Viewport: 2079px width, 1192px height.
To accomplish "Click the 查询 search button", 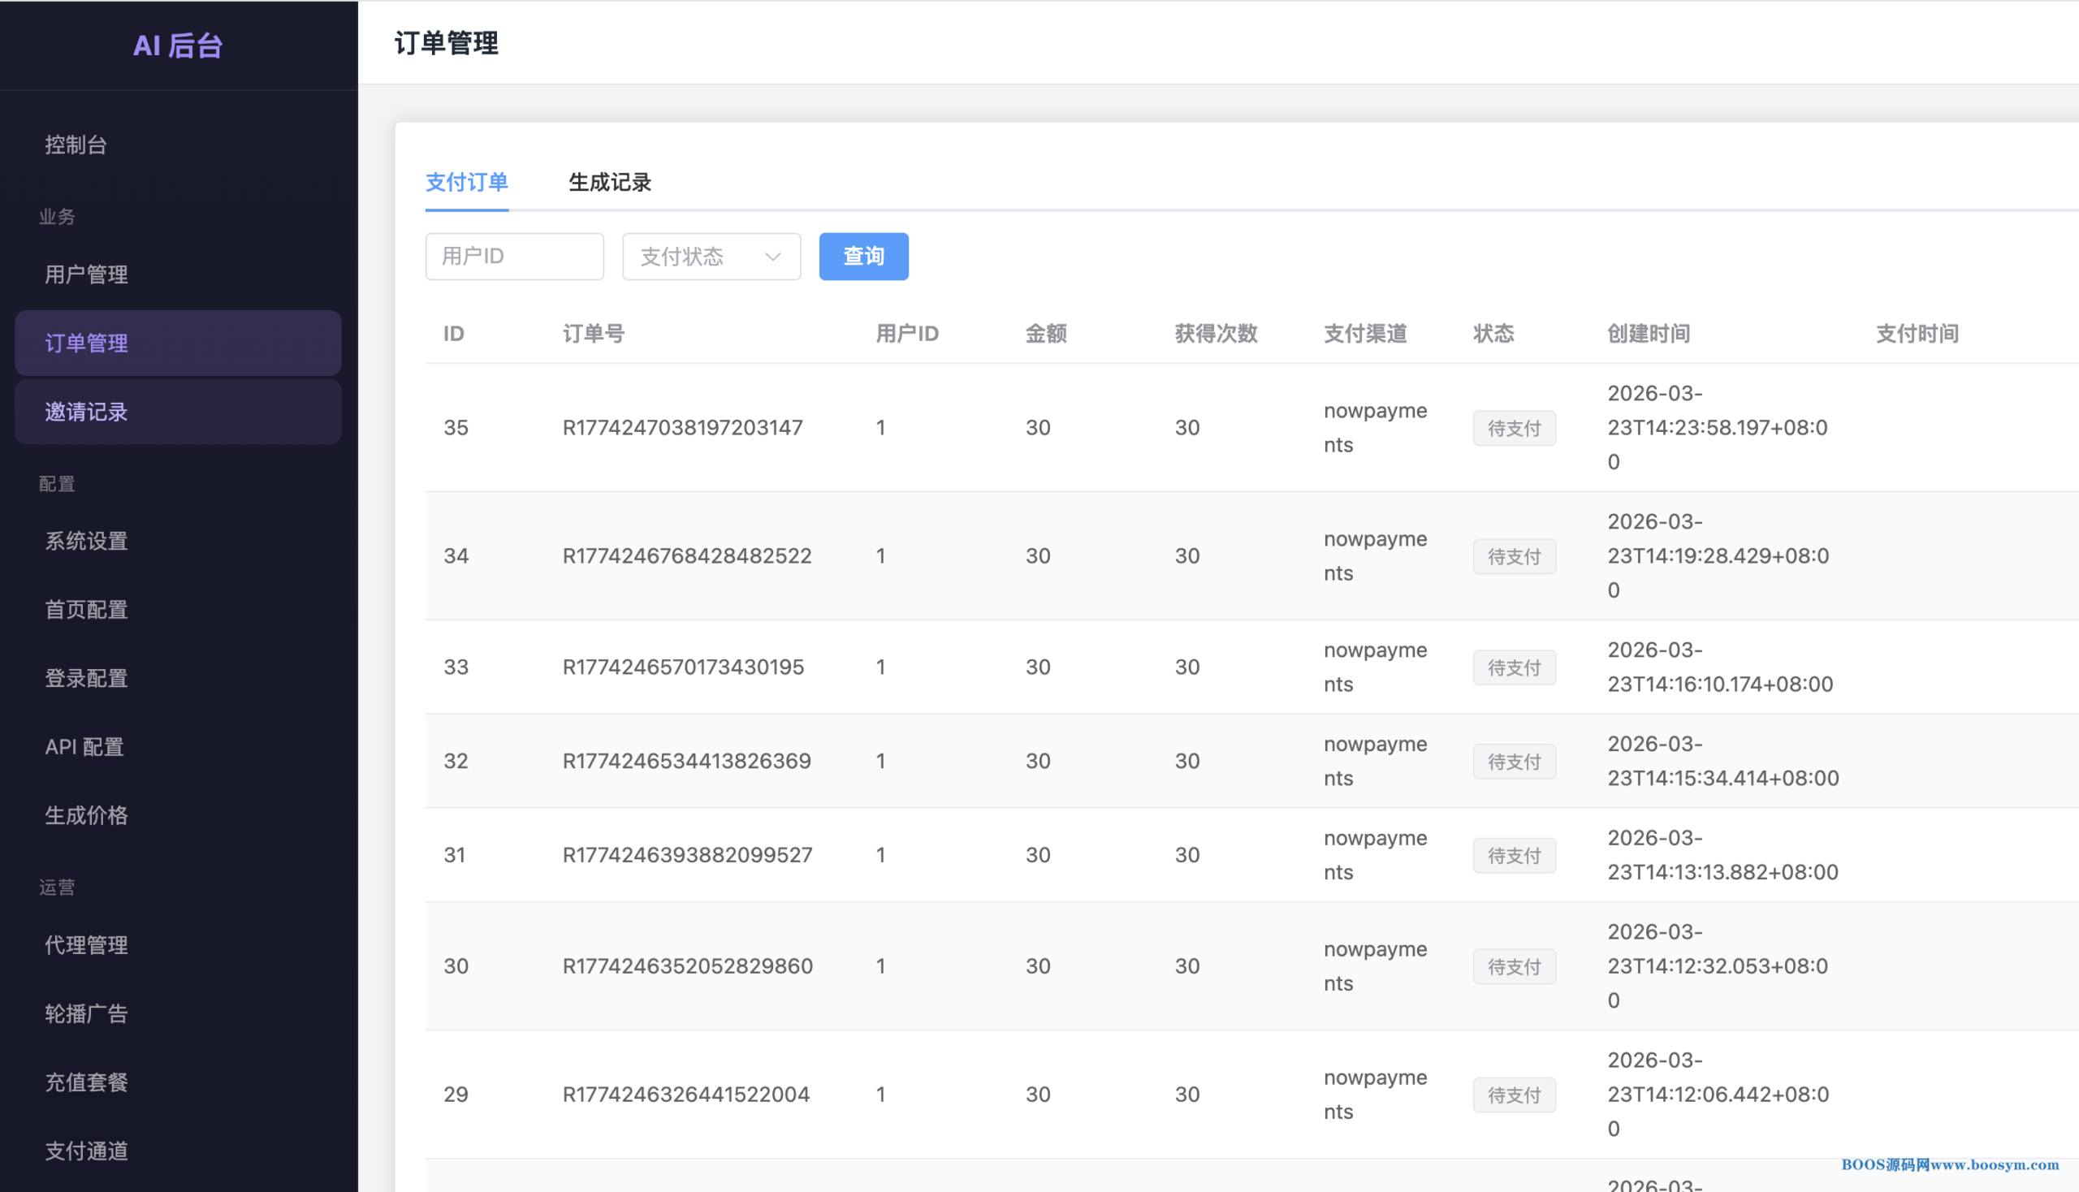I will point(863,257).
